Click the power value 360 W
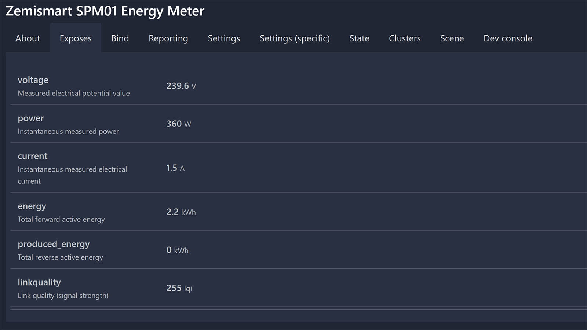 pyautogui.click(x=178, y=124)
